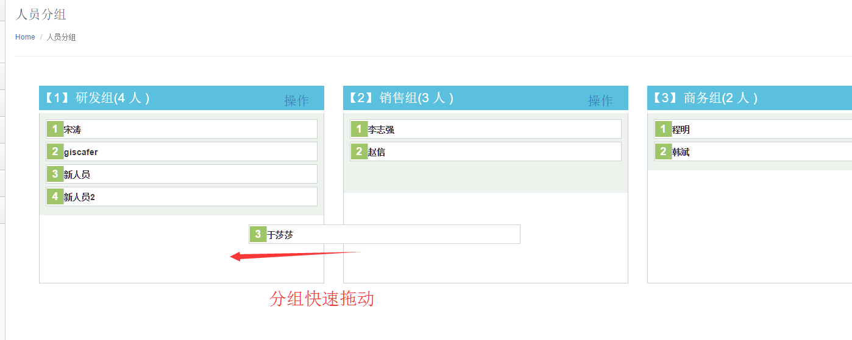Click number badge 3 beside 于莎莎

coord(258,234)
